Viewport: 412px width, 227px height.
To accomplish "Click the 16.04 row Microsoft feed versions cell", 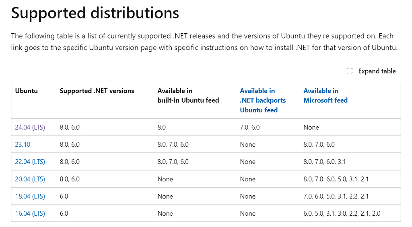I will point(342,213).
